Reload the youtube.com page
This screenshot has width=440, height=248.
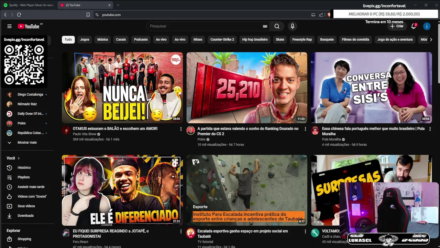coord(19,15)
